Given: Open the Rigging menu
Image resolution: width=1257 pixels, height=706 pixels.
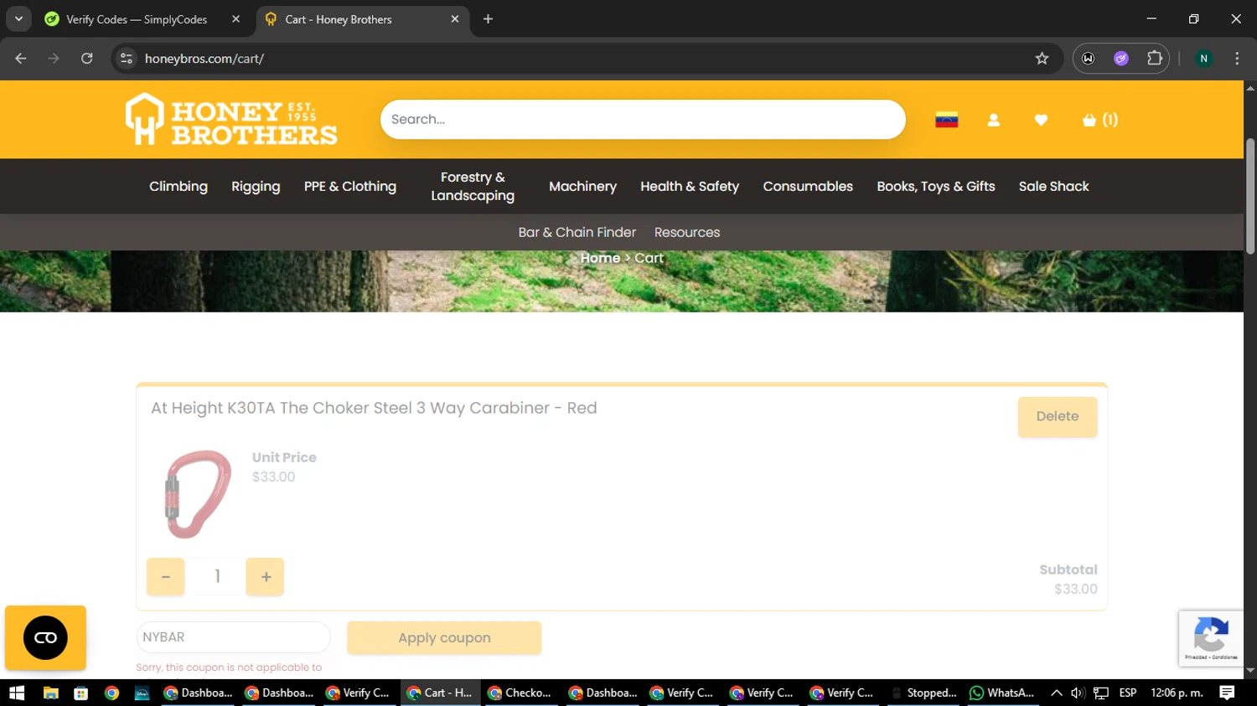Looking at the screenshot, I should point(256,186).
